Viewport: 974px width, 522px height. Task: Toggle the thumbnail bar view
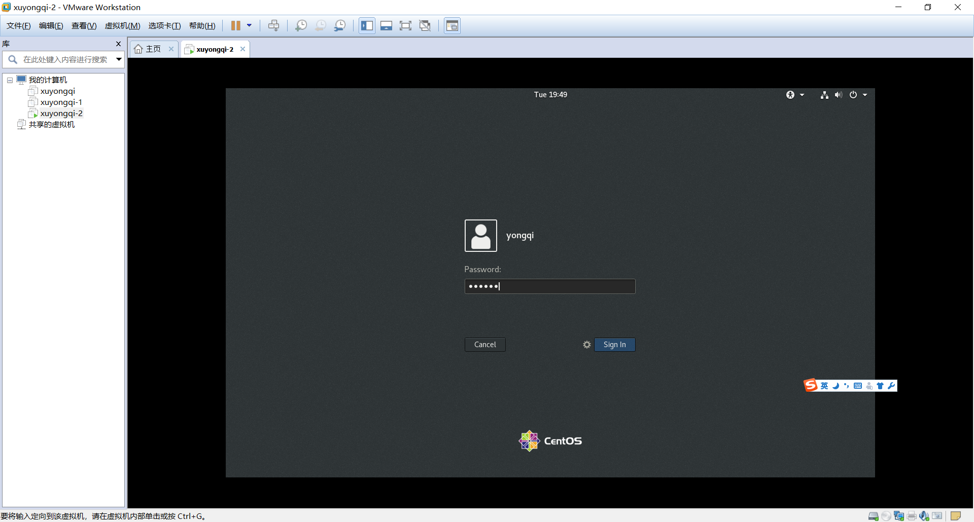[x=387, y=26]
